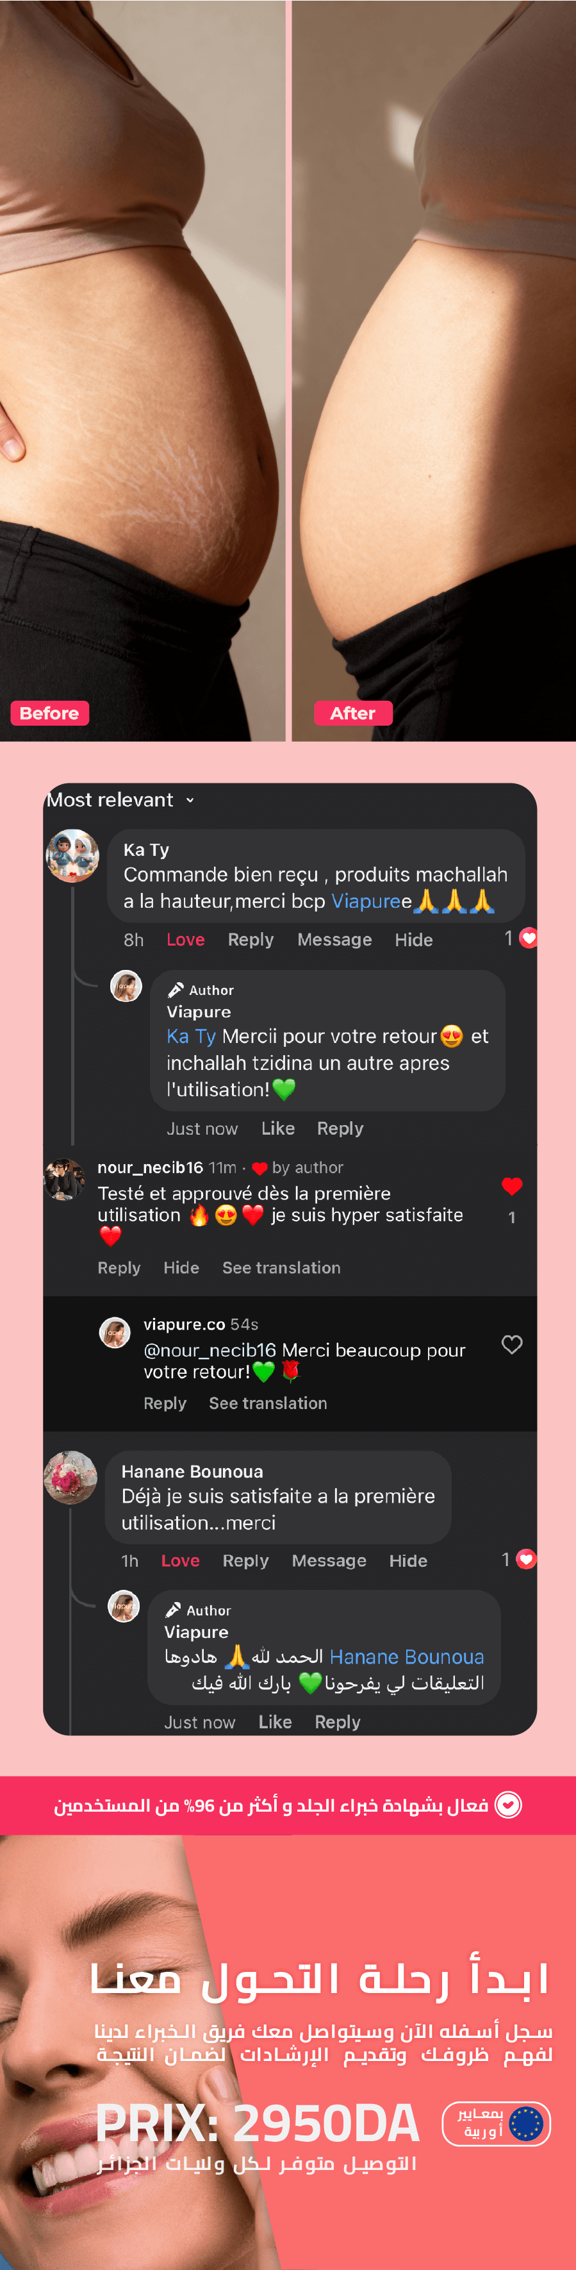Reply to Ka Ty's comment
Viewport: 576px width, 2270px height.
pos(250,939)
